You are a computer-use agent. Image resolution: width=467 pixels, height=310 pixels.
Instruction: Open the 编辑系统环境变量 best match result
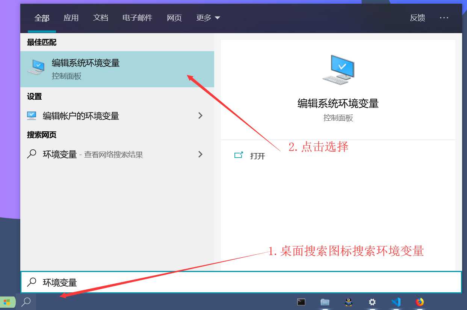click(117, 69)
